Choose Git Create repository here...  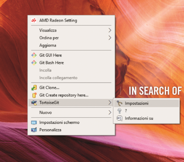click(71, 95)
